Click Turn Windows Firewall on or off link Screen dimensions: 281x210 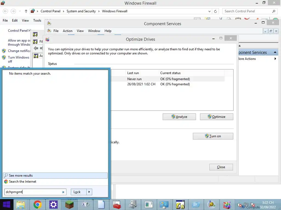click(18, 59)
